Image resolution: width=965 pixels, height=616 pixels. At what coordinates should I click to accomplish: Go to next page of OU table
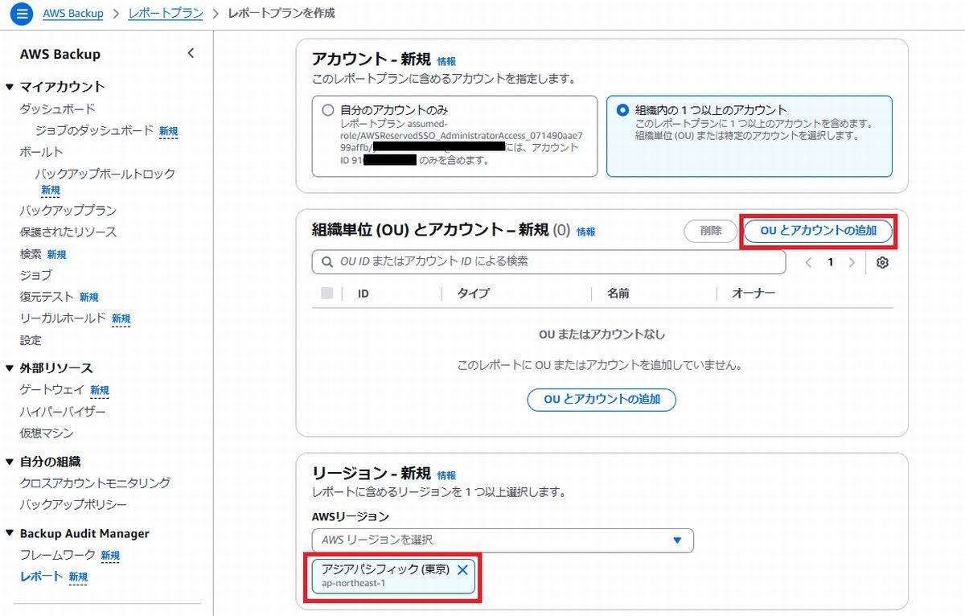pyautogui.click(x=852, y=262)
